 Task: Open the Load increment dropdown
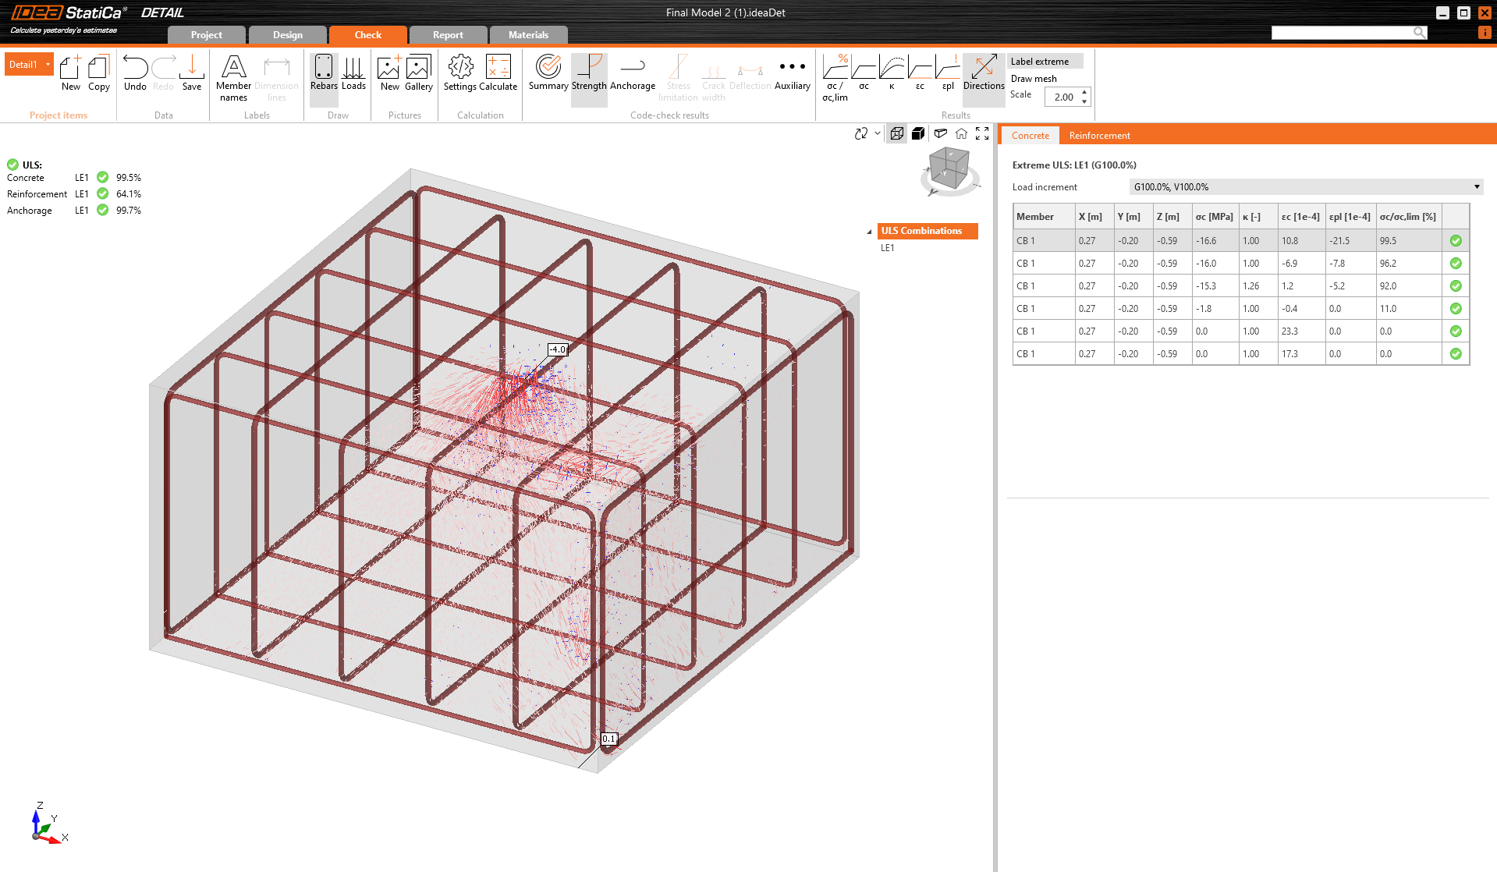(1477, 186)
